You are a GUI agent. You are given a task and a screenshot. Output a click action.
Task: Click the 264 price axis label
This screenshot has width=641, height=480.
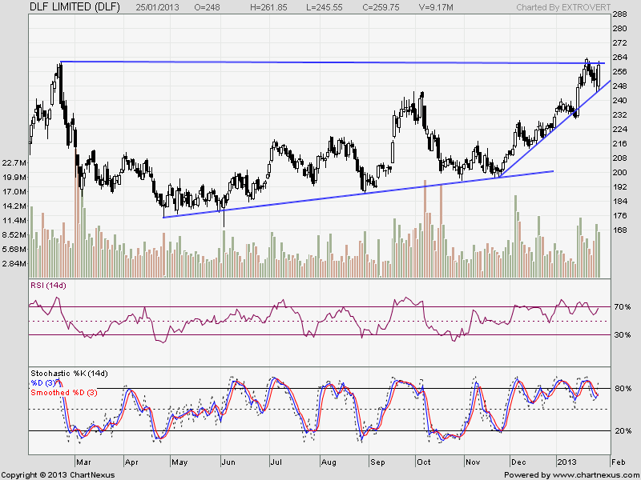[x=620, y=58]
